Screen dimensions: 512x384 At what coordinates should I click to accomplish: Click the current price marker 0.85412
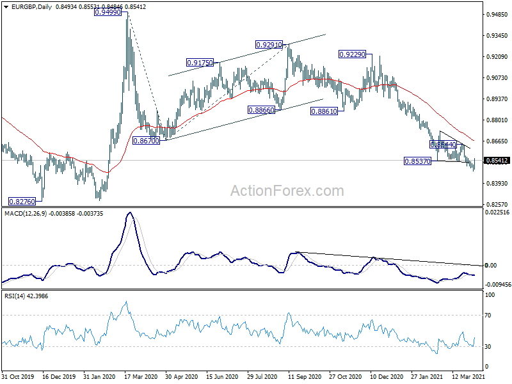pyautogui.click(x=497, y=161)
